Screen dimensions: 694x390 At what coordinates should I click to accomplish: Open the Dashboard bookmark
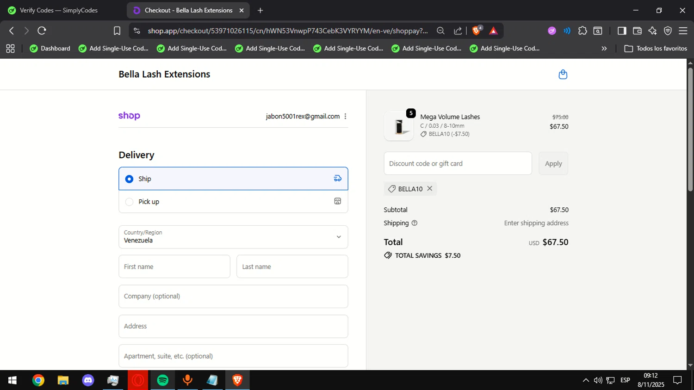click(50, 49)
